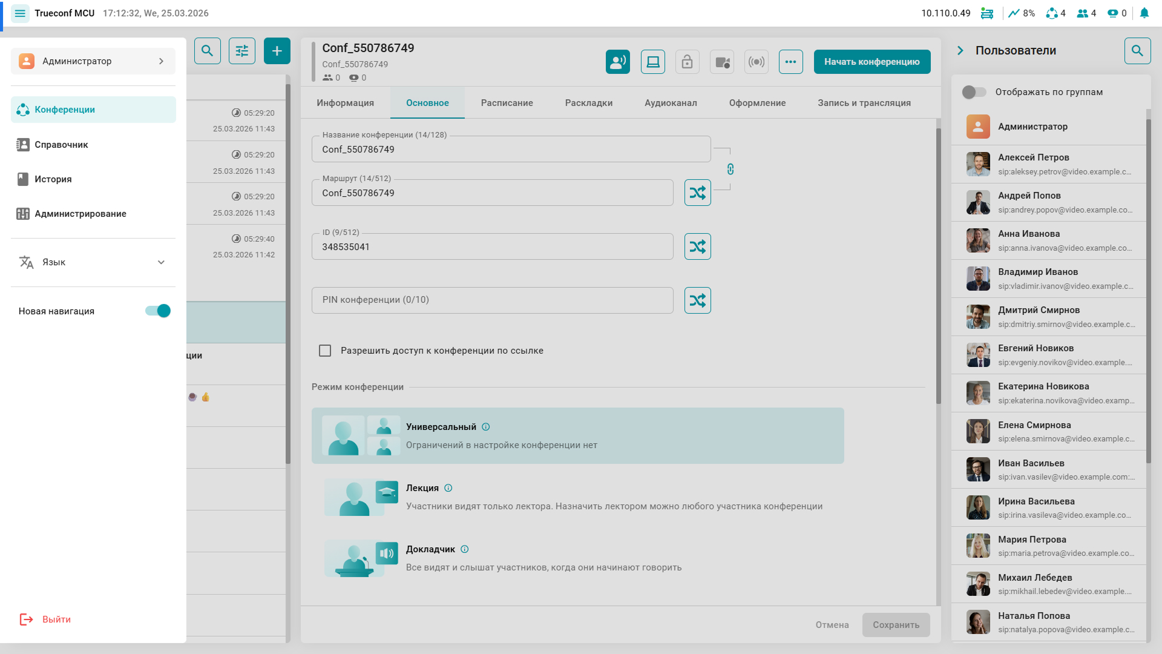The width and height of the screenshot is (1162, 654).
Task: Switch to the Раскладки tab
Action: pos(589,103)
